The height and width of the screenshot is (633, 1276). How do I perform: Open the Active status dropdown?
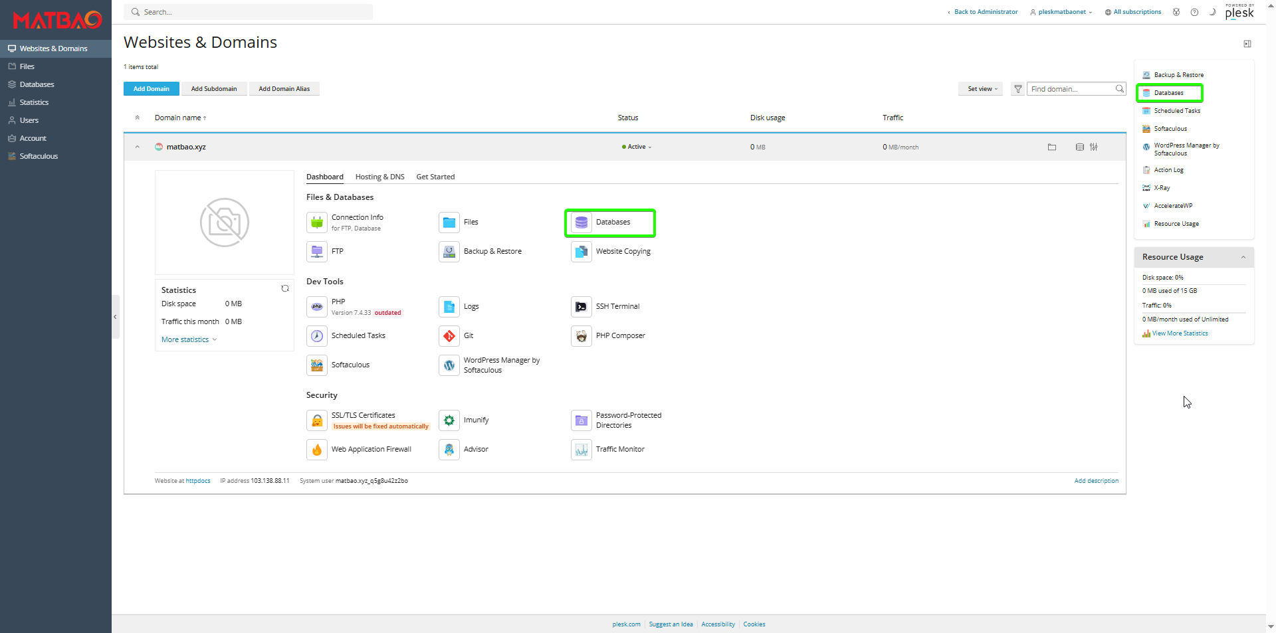pos(637,147)
